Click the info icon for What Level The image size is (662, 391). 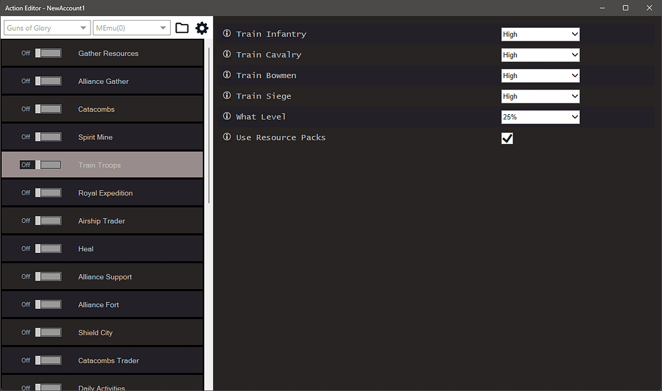[x=226, y=116]
